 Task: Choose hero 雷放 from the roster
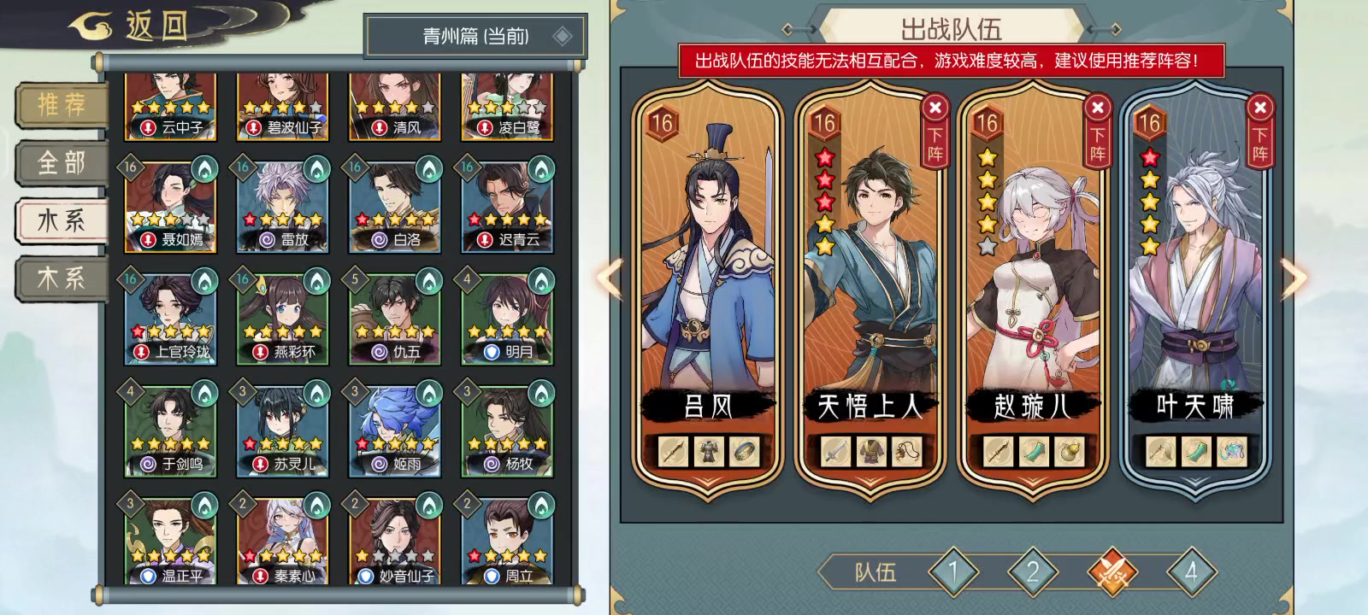[x=283, y=206]
